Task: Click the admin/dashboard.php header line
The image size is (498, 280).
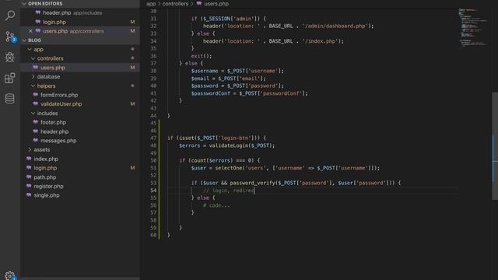Action: click(289, 26)
